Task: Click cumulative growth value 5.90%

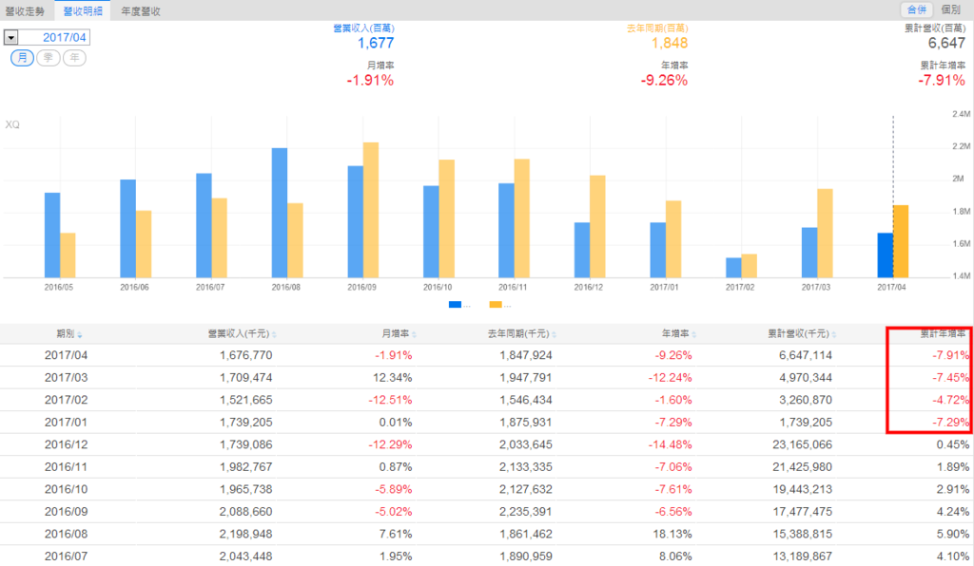Action: (953, 534)
